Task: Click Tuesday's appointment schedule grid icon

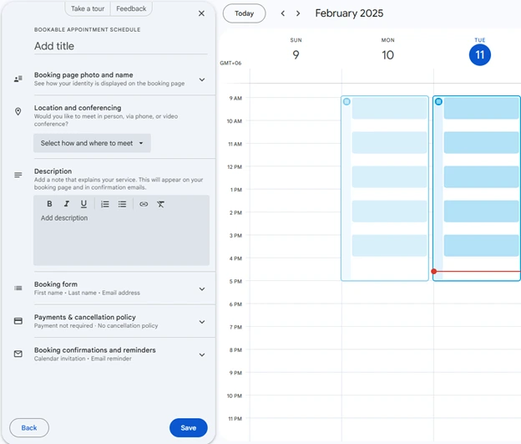Action: point(438,101)
